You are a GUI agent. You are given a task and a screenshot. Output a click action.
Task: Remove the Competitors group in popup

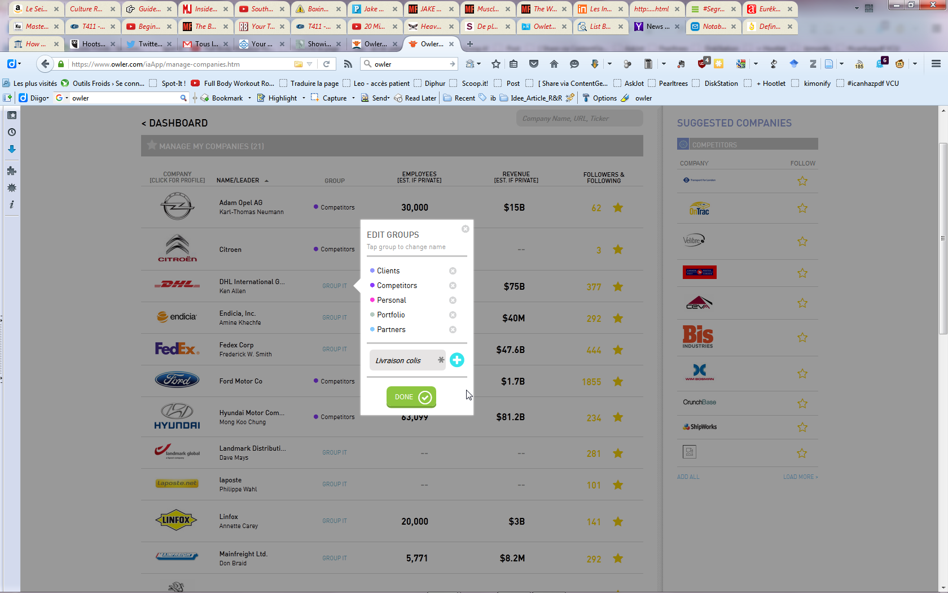tap(453, 286)
